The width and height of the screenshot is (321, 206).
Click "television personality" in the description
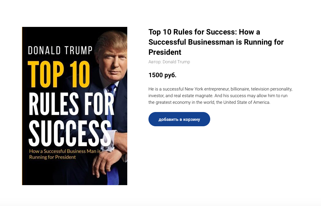pyautogui.click(x=272, y=89)
